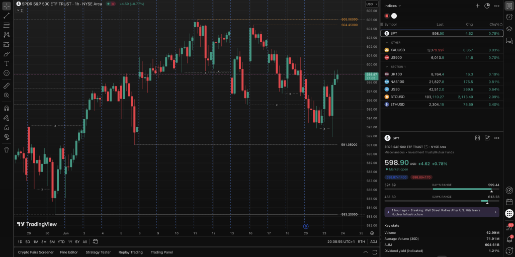Select the ruler measure tool
Screen dimensions: 515x257
[x=6, y=86]
